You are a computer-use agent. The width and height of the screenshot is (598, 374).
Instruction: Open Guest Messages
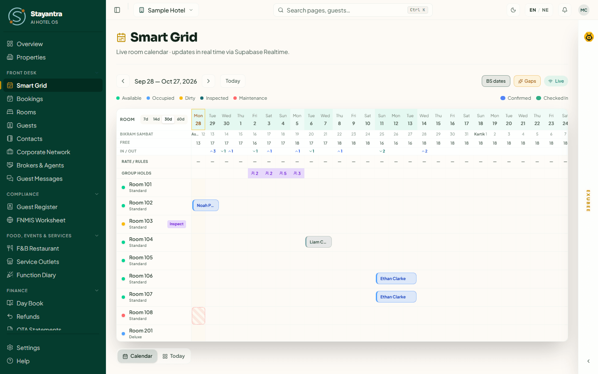click(53, 179)
